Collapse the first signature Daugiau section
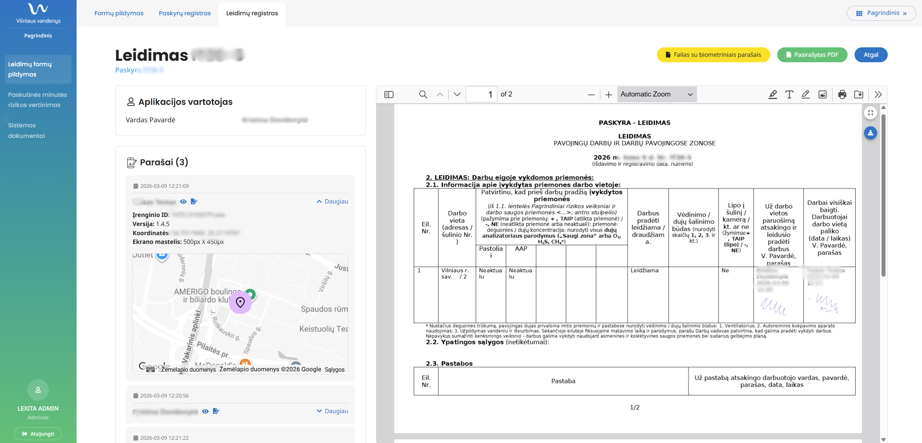The height and width of the screenshot is (443, 922). (x=332, y=201)
